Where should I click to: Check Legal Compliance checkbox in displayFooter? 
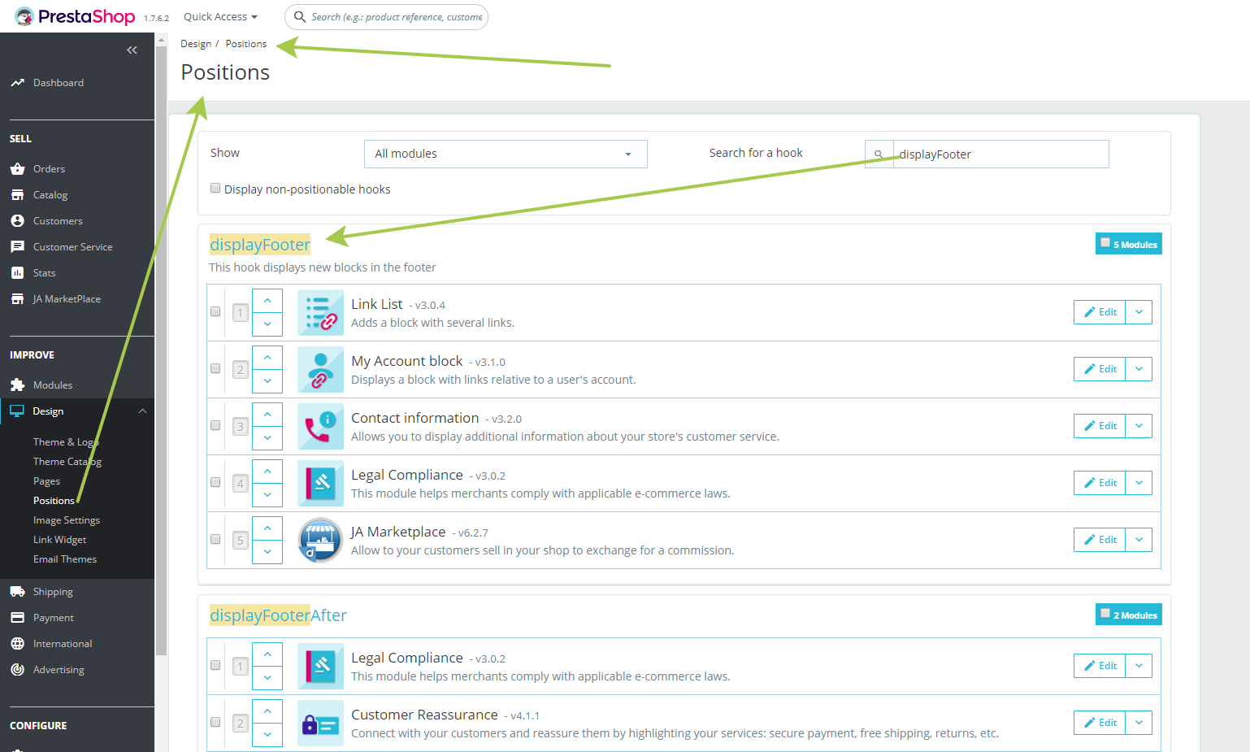(215, 482)
